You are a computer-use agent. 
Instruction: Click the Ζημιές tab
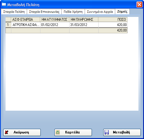point(122,11)
